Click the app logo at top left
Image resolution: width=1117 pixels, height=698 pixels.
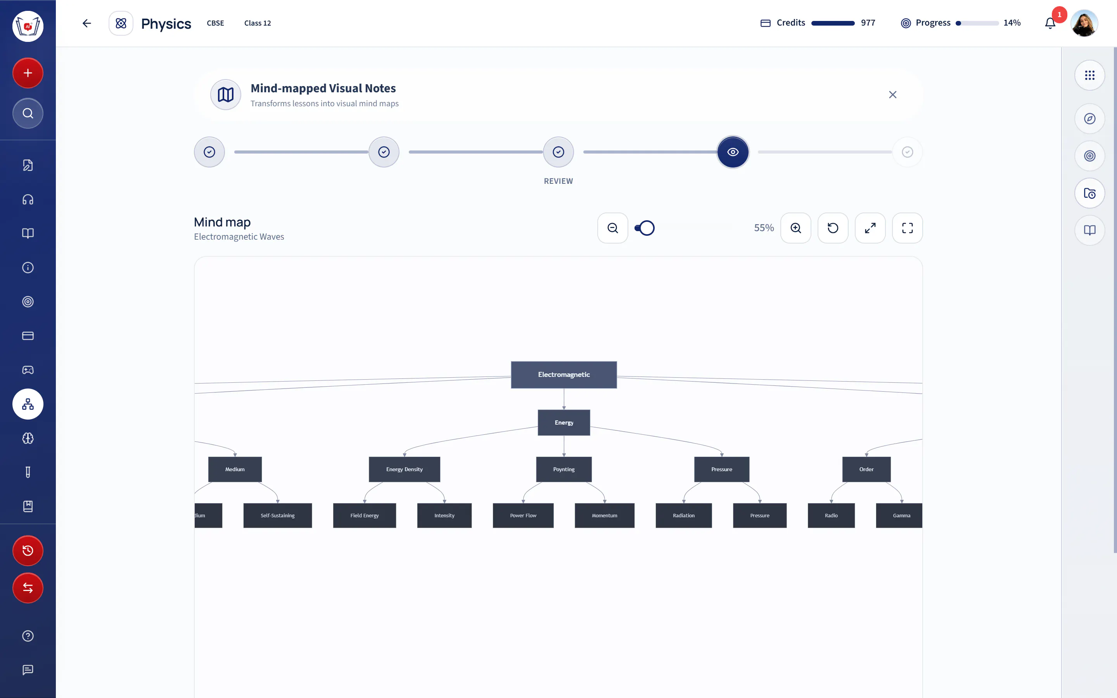(28, 26)
